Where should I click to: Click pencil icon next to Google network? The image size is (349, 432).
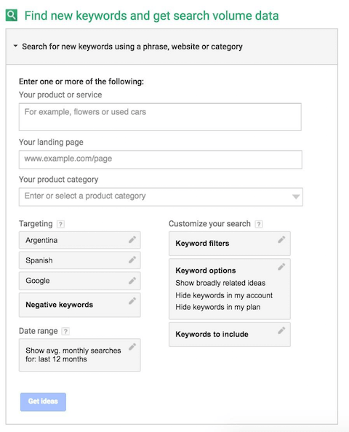point(132,281)
